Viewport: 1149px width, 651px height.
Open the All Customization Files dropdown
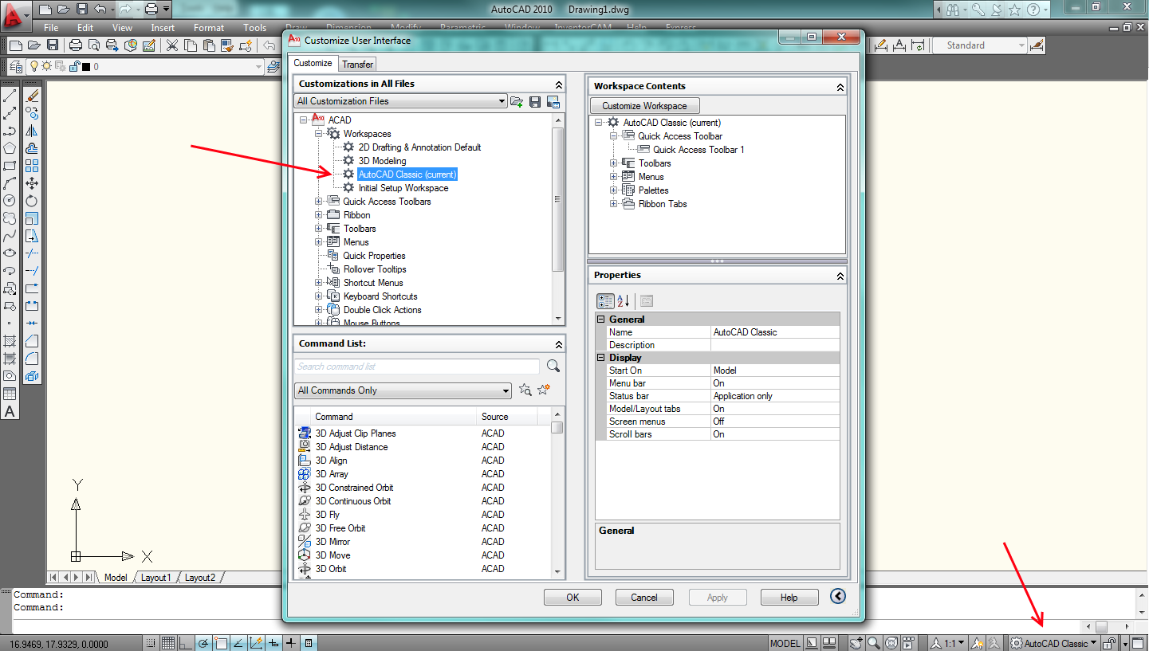pyautogui.click(x=401, y=101)
